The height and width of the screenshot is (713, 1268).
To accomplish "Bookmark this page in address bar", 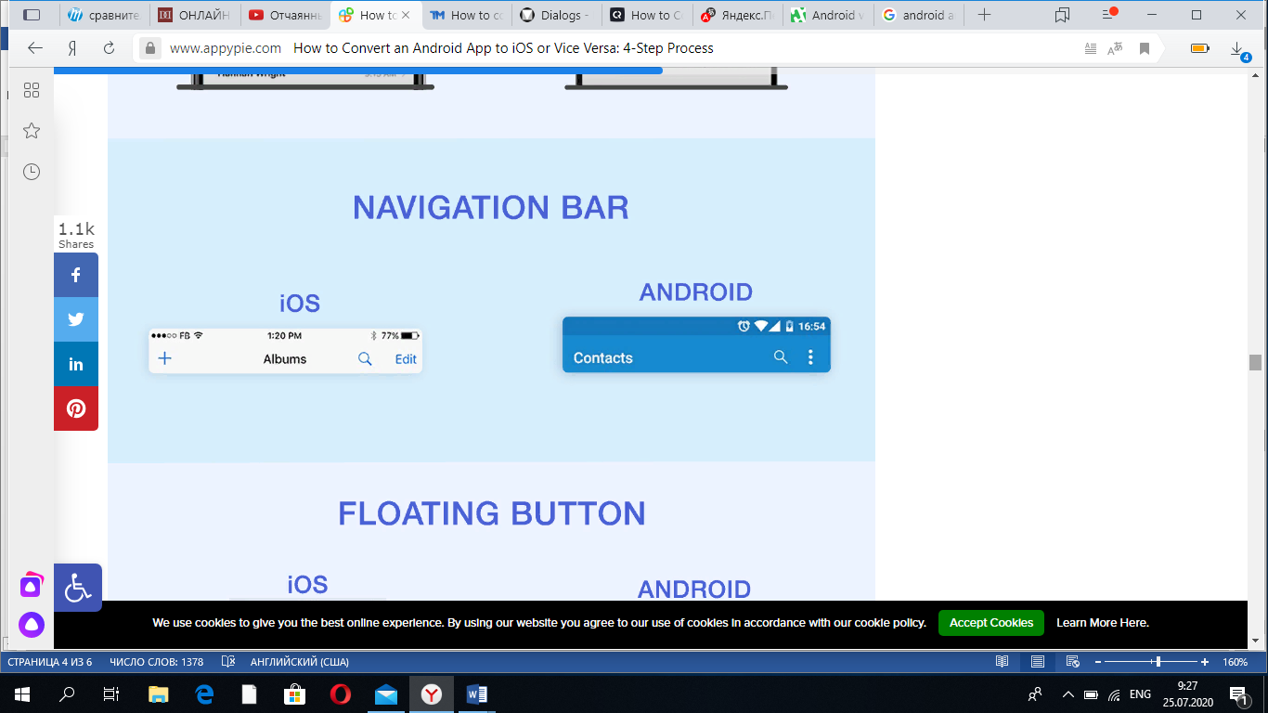I will [x=1145, y=48].
